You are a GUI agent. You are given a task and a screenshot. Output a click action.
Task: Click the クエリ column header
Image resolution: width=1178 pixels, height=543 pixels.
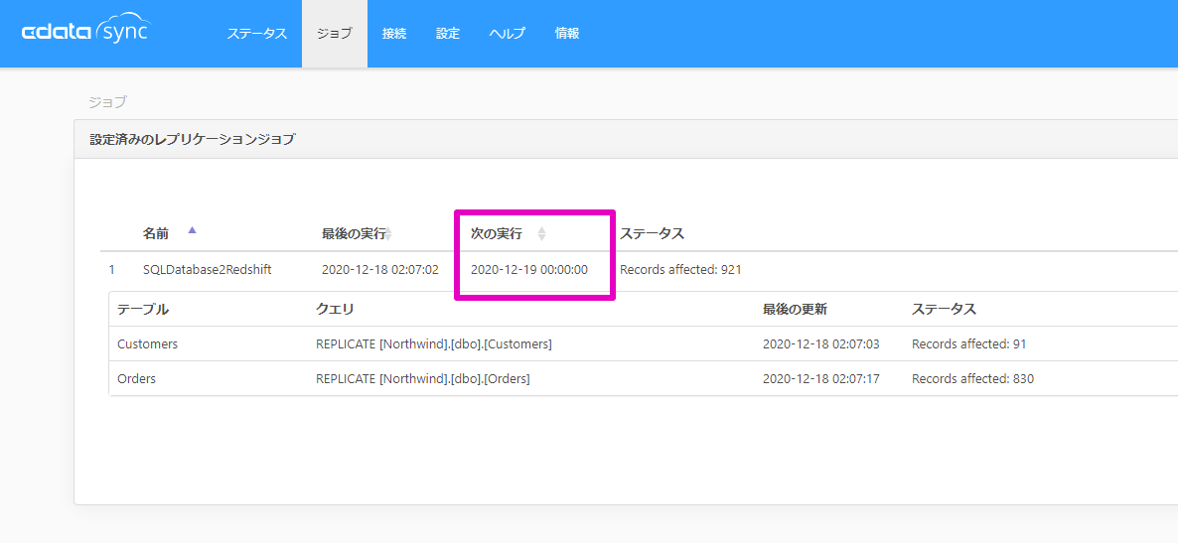coord(335,309)
